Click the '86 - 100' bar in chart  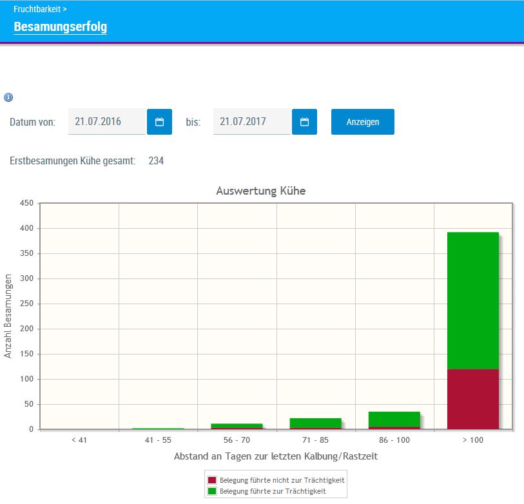(x=394, y=420)
